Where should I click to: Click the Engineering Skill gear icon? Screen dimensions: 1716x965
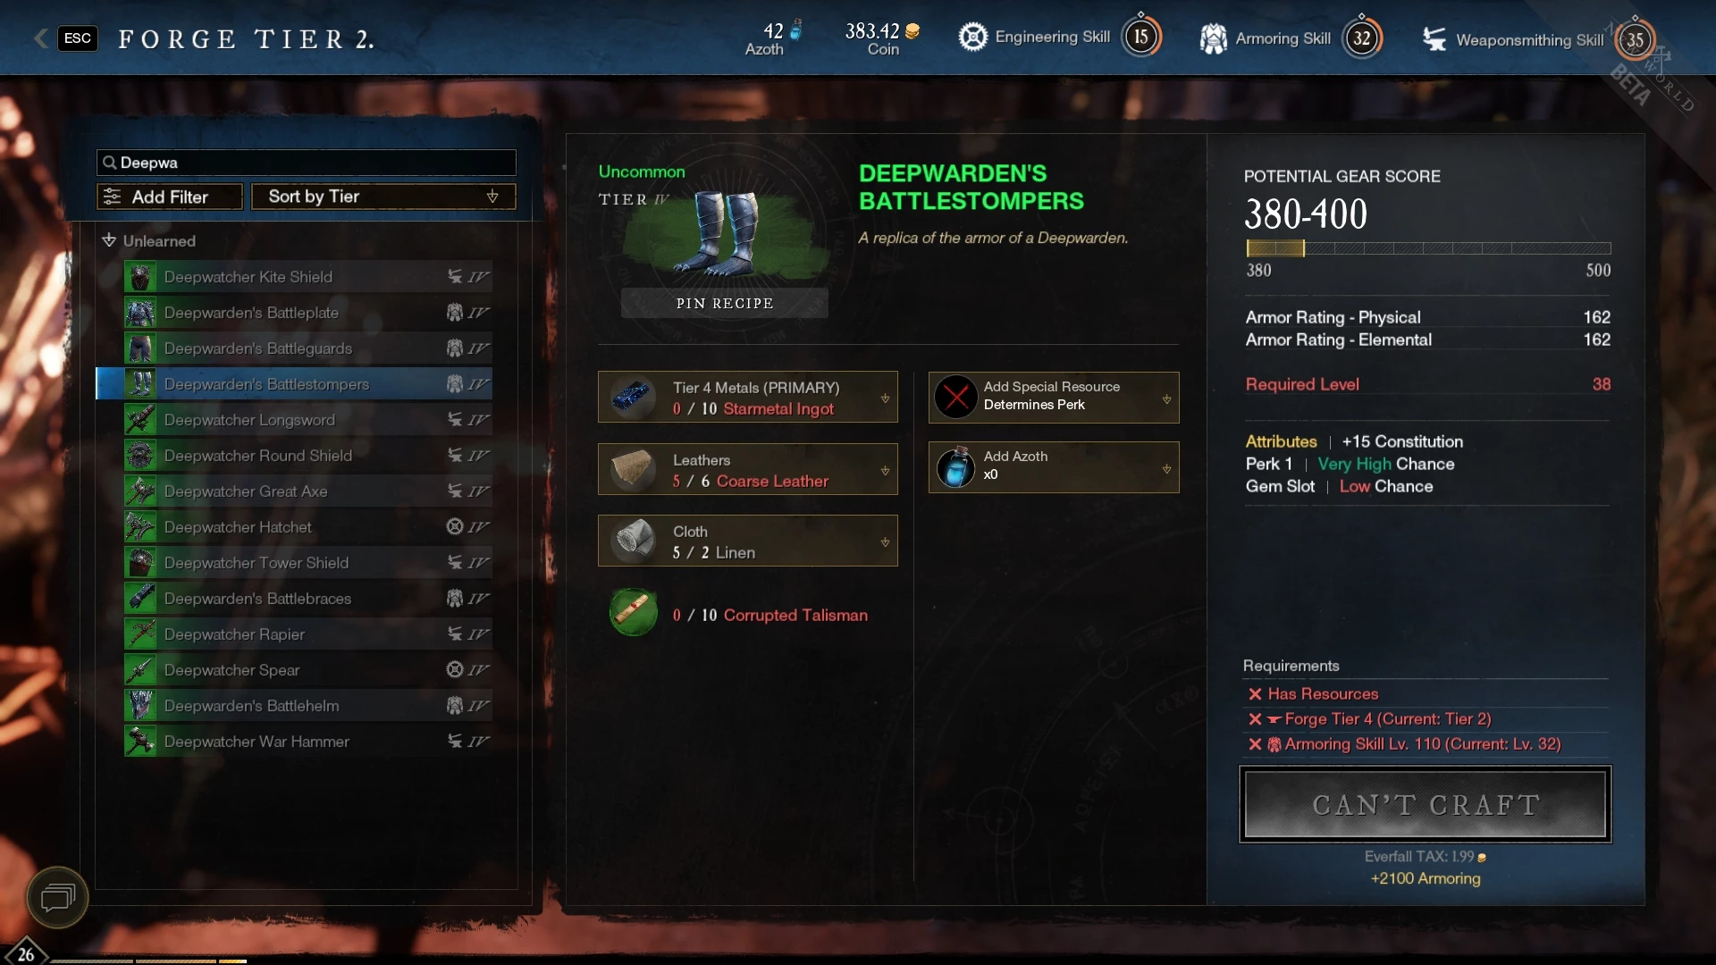tap(972, 37)
